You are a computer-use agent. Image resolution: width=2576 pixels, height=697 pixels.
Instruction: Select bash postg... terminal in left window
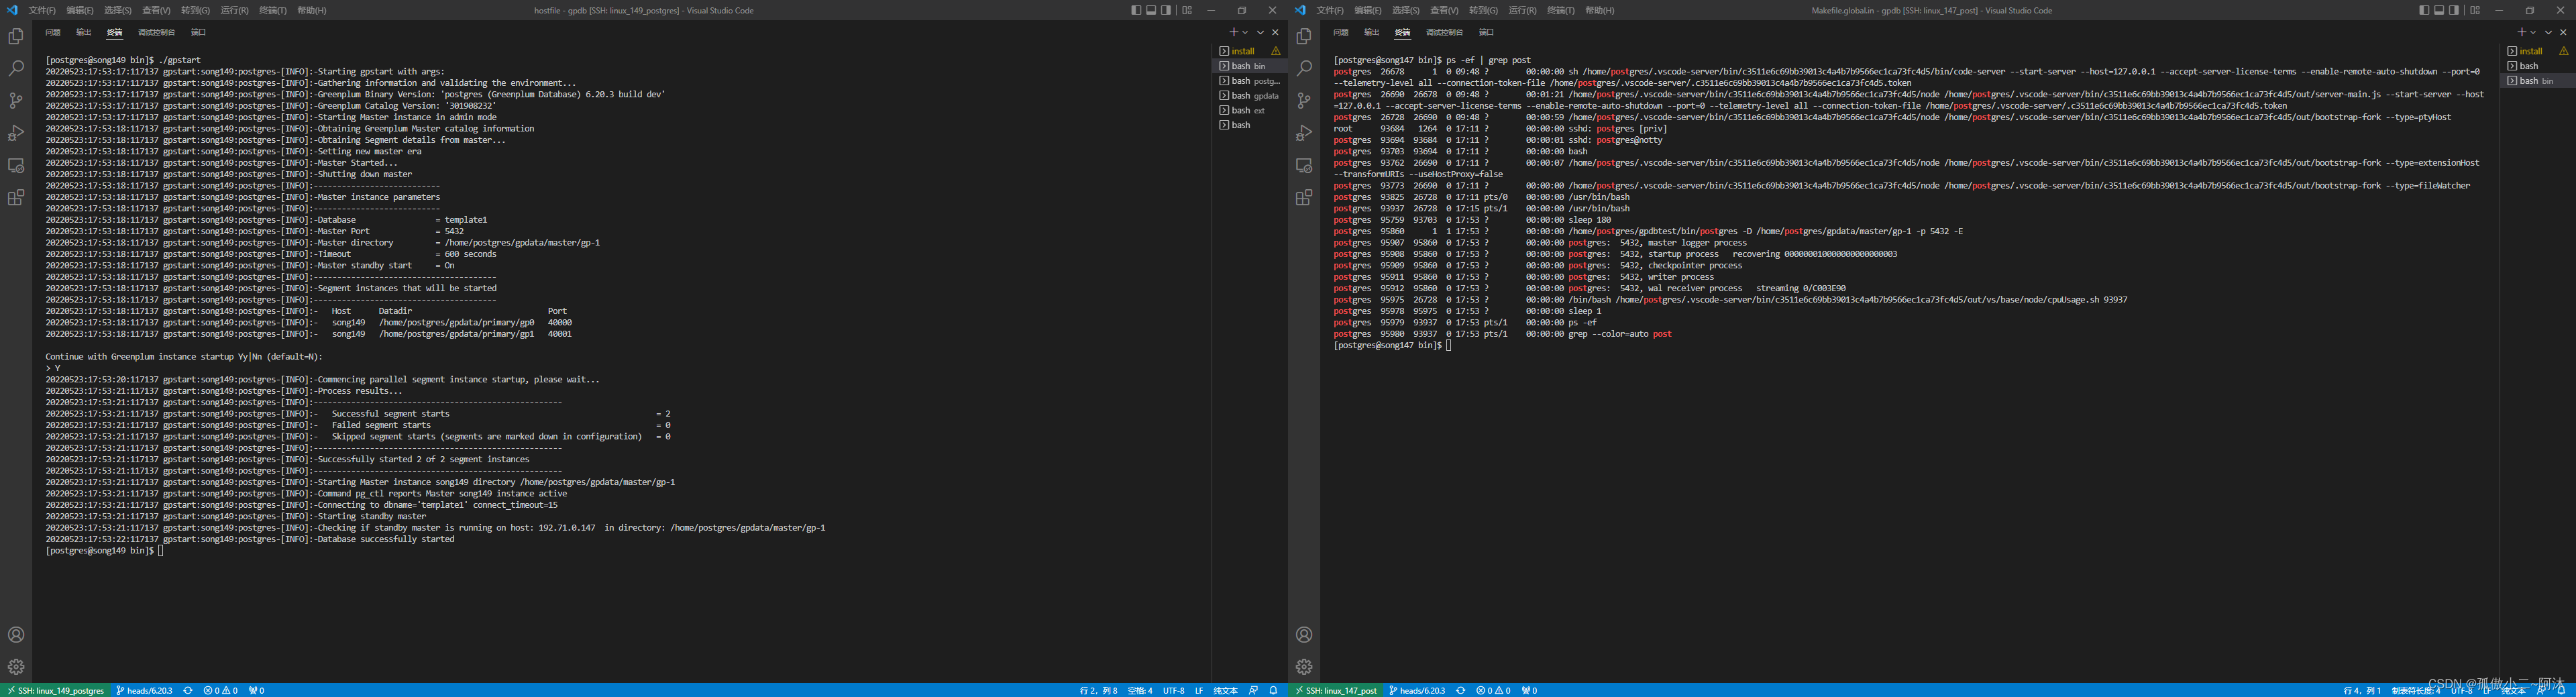click(1250, 81)
